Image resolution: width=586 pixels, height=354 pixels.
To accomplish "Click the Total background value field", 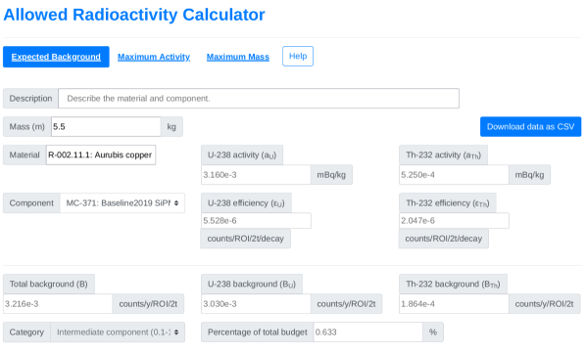I will [58, 304].
